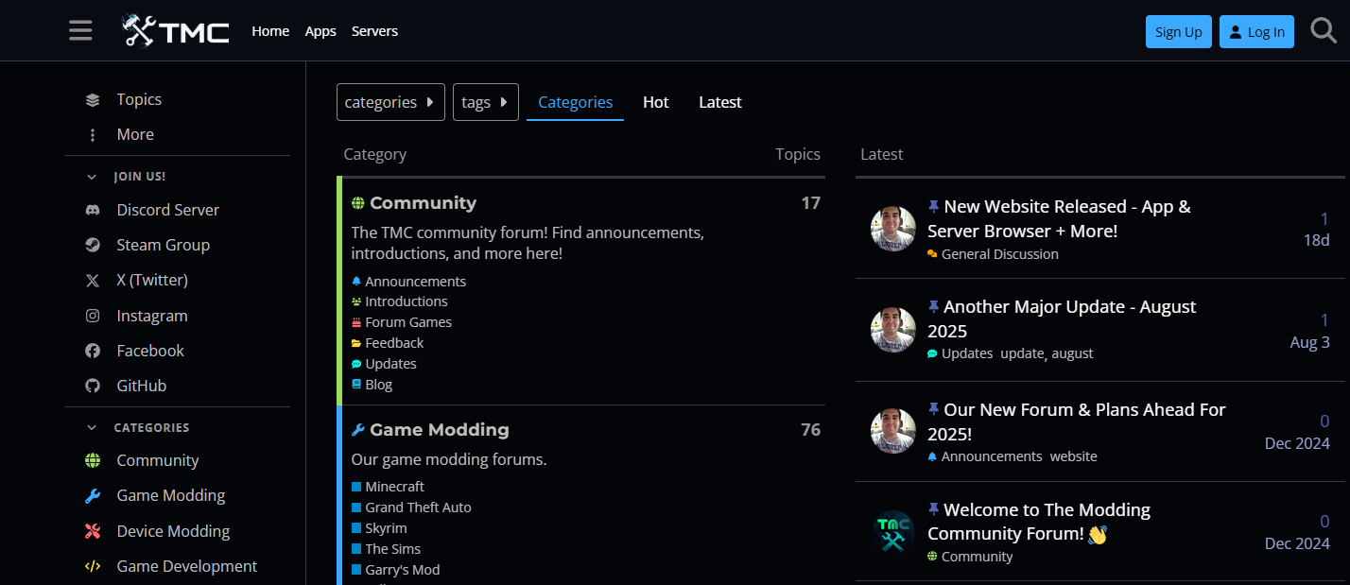Screen dimensions: 1350x585
Task: Open topic Welcome to The Modding Community Forum
Action: 1039,522
